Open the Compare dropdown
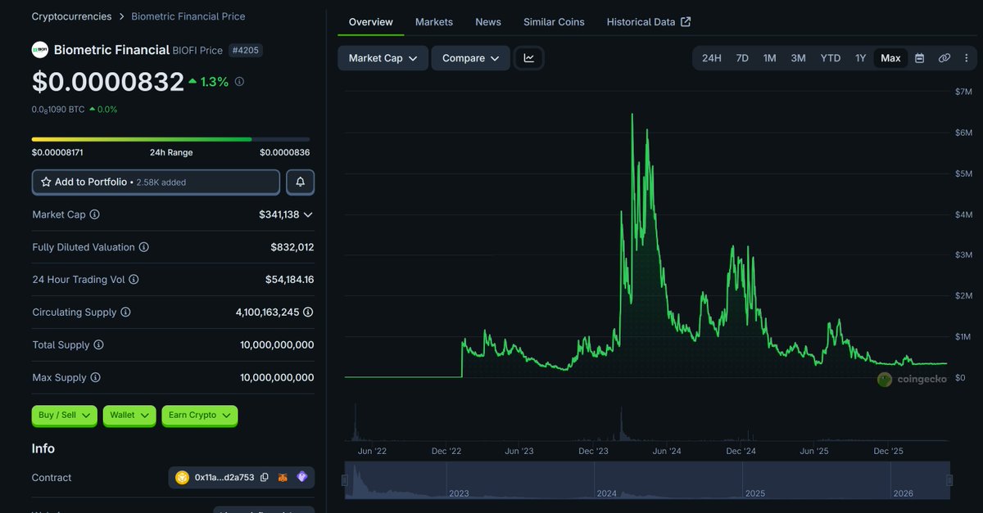This screenshot has width=983, height=513. [x=470, y=58]
